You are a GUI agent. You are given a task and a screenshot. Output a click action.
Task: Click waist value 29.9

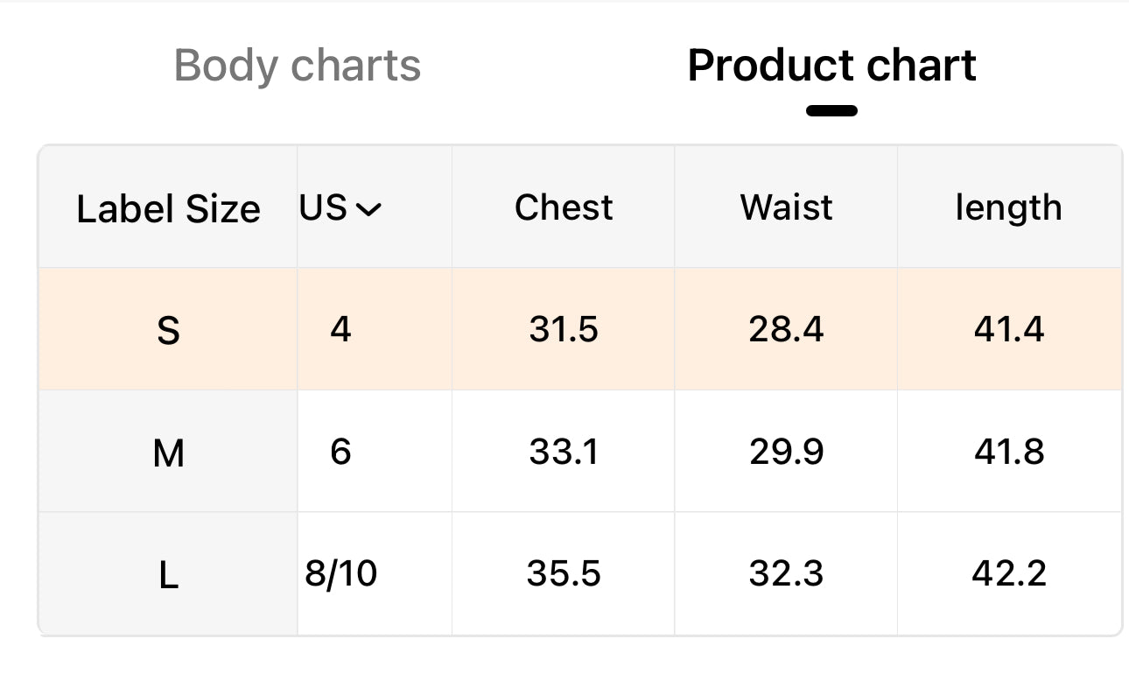[786, 452]
